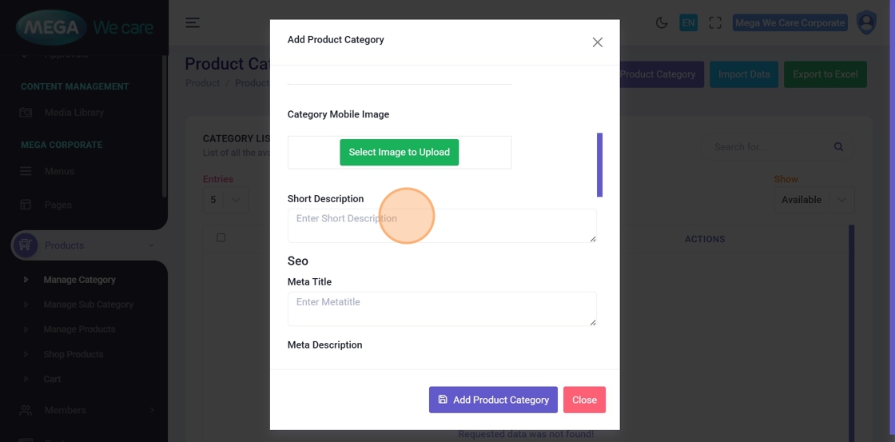The image size is (895, 442).
Task: Click the modal's vertical scrollbar
Action: click(600, 165)
